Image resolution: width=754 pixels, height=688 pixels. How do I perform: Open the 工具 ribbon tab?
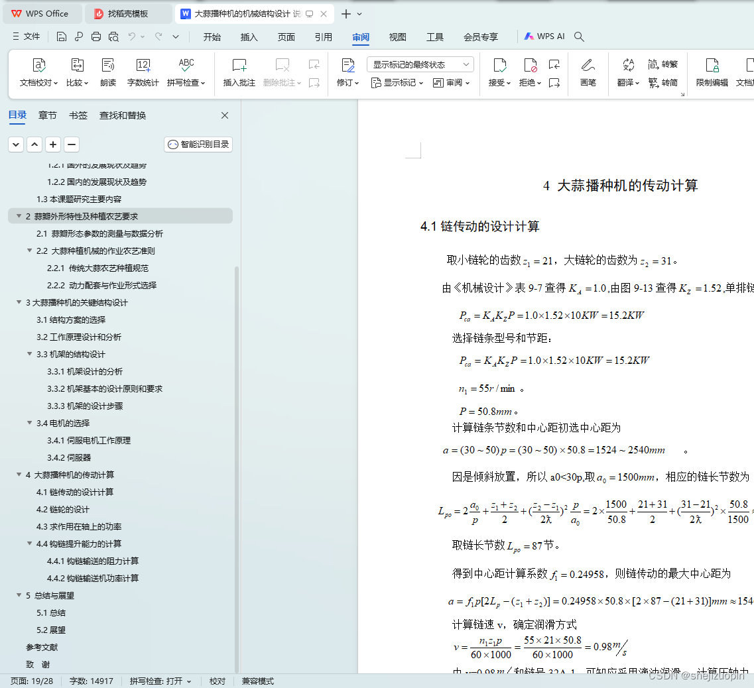435,37
